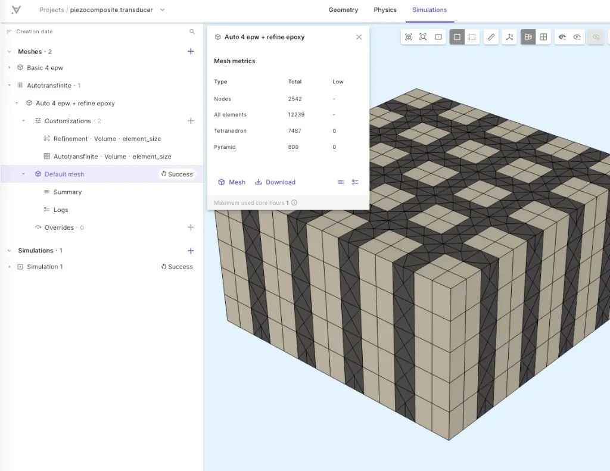Select the Logs tree item
Viewport: 610px width, 471px height.
(61, 210)
